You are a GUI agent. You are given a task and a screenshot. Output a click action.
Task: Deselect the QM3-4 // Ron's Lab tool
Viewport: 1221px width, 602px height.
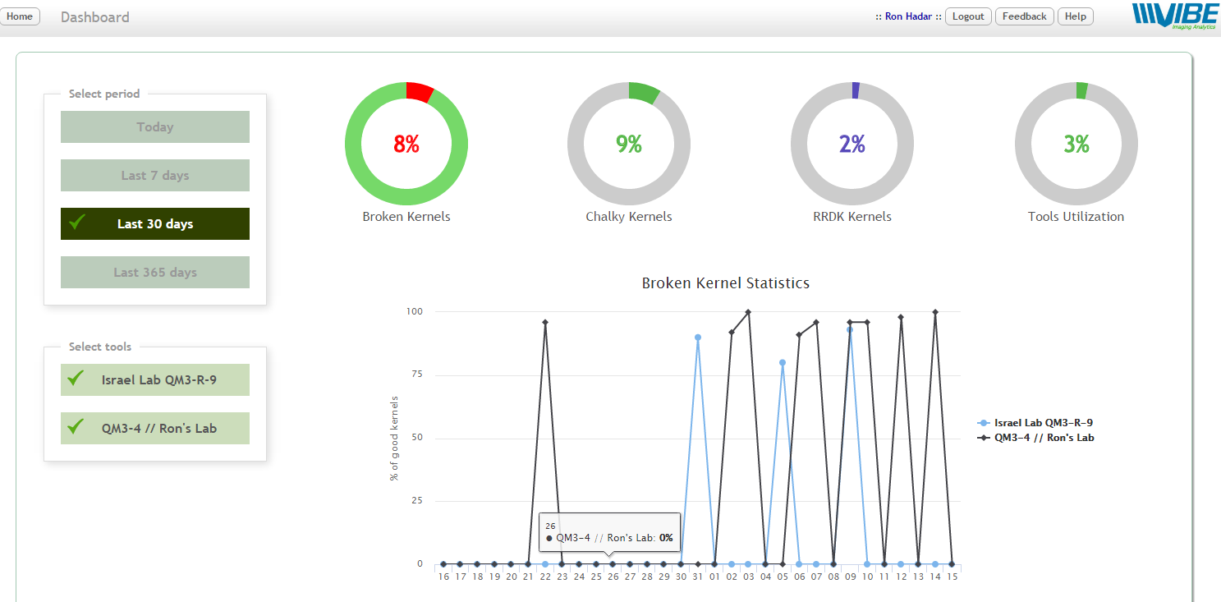(155, 428)
